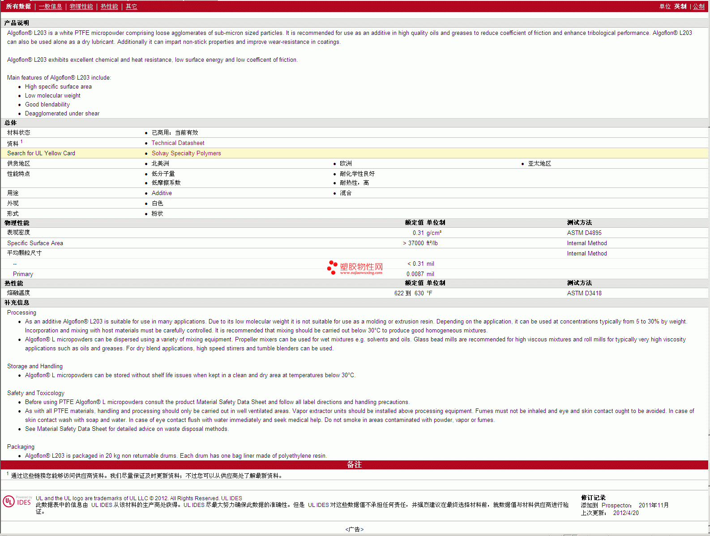Click the <广告> text at the bottom

click(x=354, y=529)
